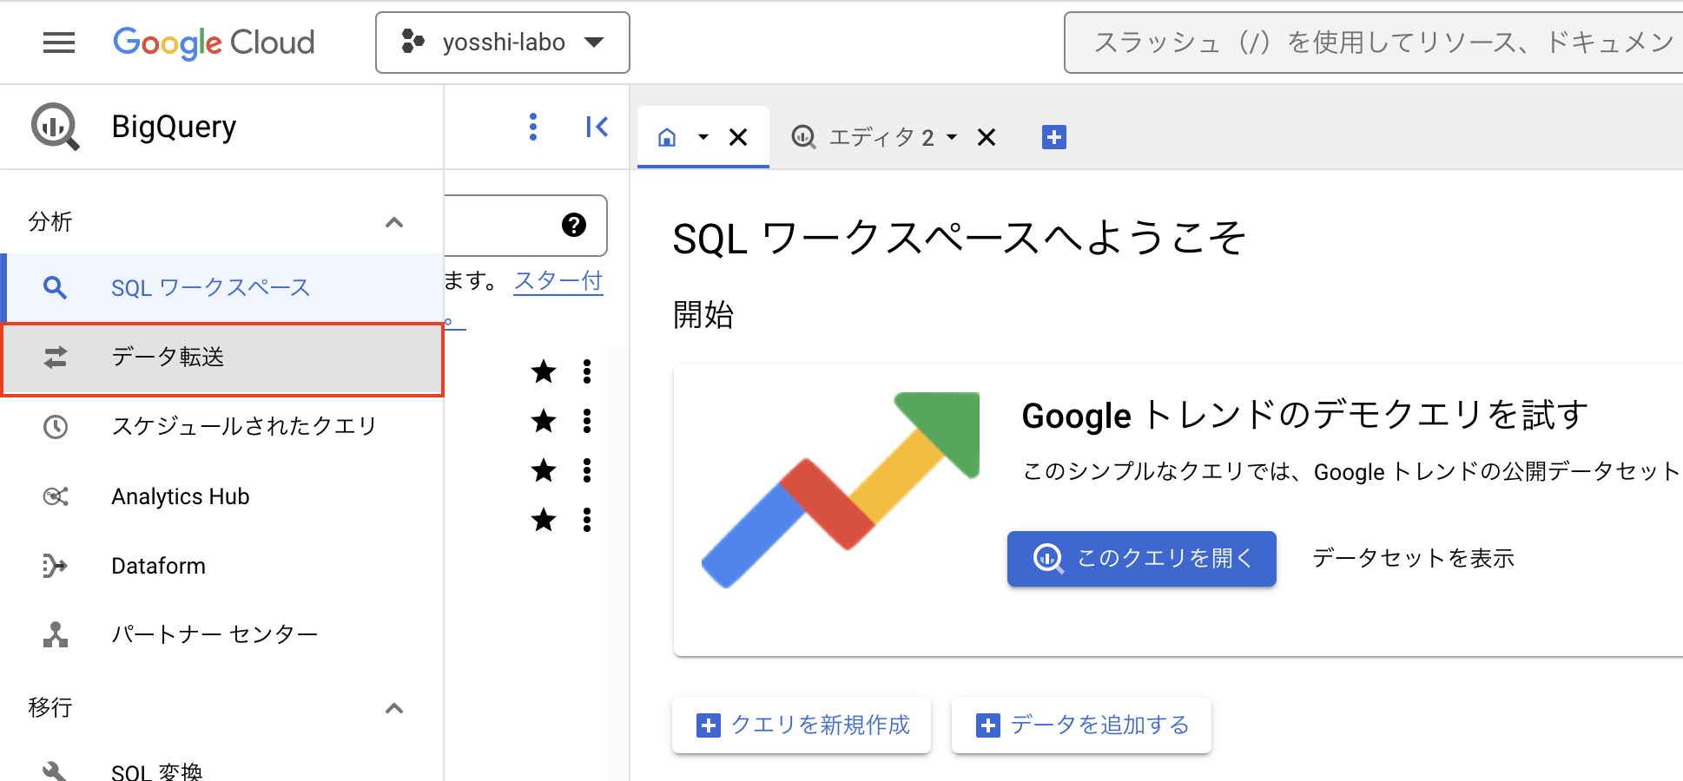
Task: Click inside the resource search field
Action: tap(1372, 42)
